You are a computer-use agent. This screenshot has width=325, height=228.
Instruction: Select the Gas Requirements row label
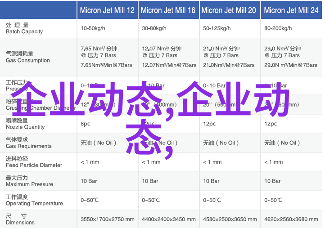[29, 143]
